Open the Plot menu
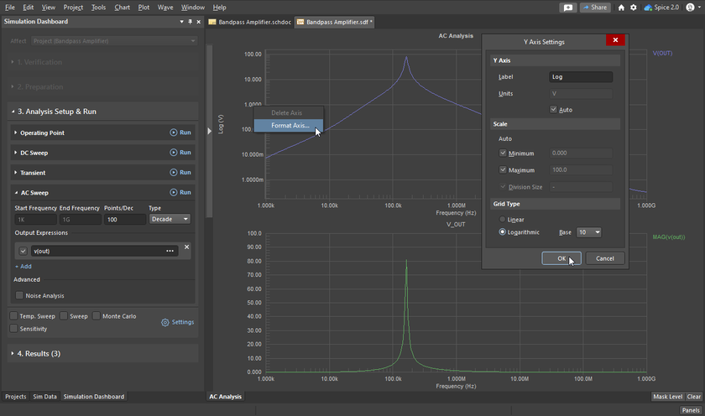This screenshot has width=705, height=416. (x=144, y=8)
